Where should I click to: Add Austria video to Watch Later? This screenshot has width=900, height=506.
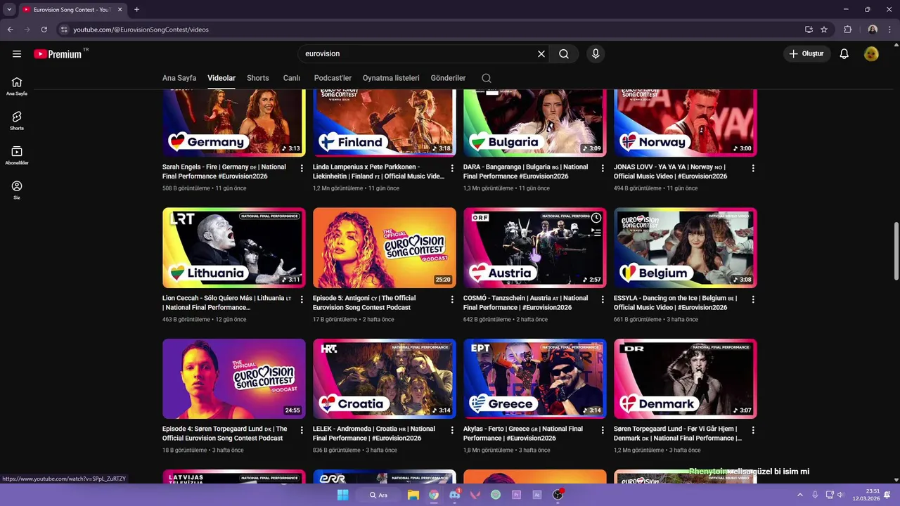596,218
